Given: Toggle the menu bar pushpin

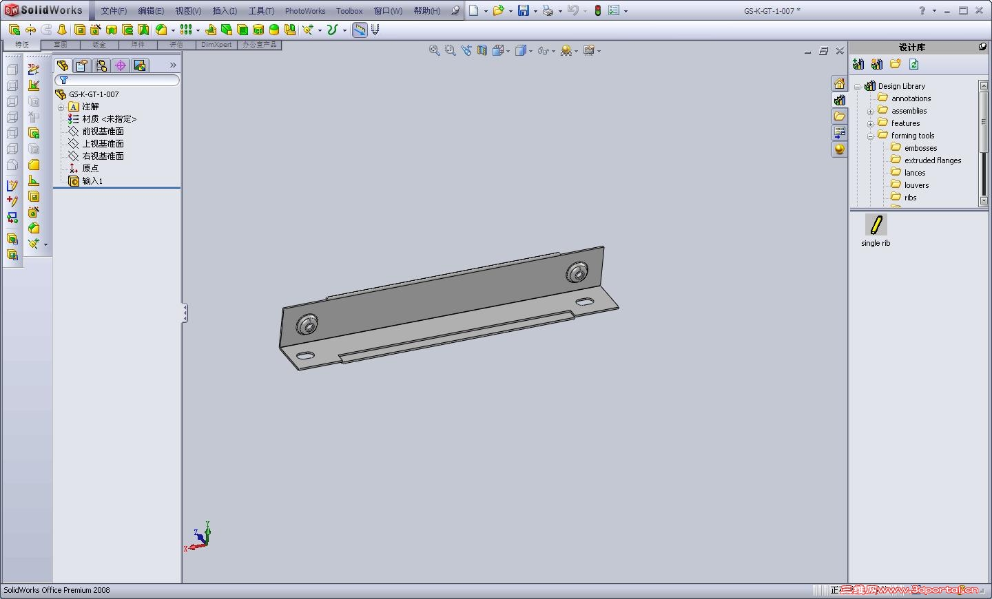Looking at the screenshot, I should click(x=455, y=10).
